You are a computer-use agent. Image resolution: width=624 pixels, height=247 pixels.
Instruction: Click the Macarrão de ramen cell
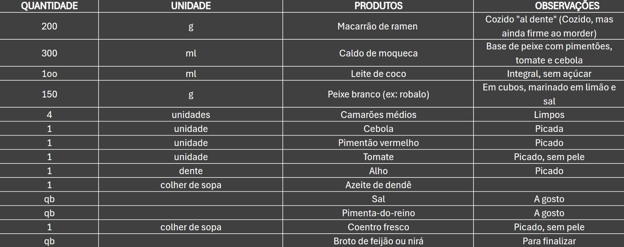378,26
